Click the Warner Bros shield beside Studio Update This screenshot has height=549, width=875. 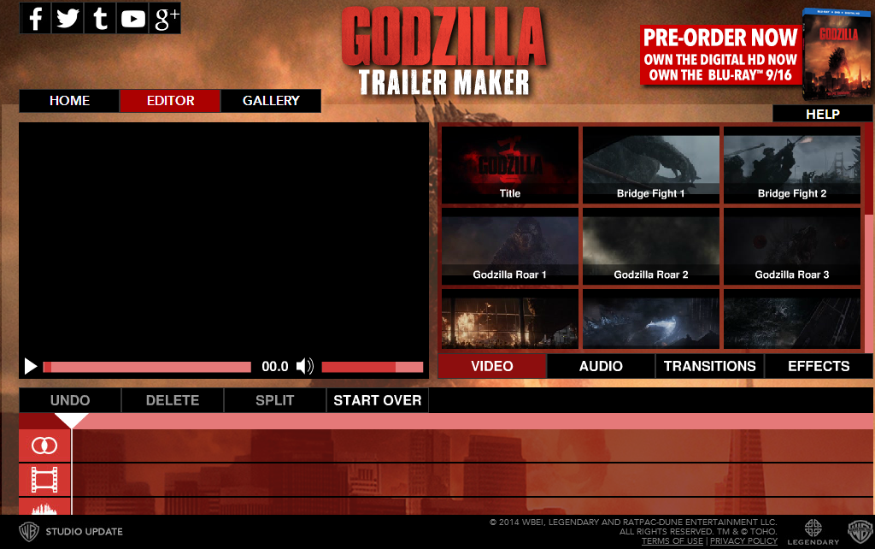[x=29, y=532]
